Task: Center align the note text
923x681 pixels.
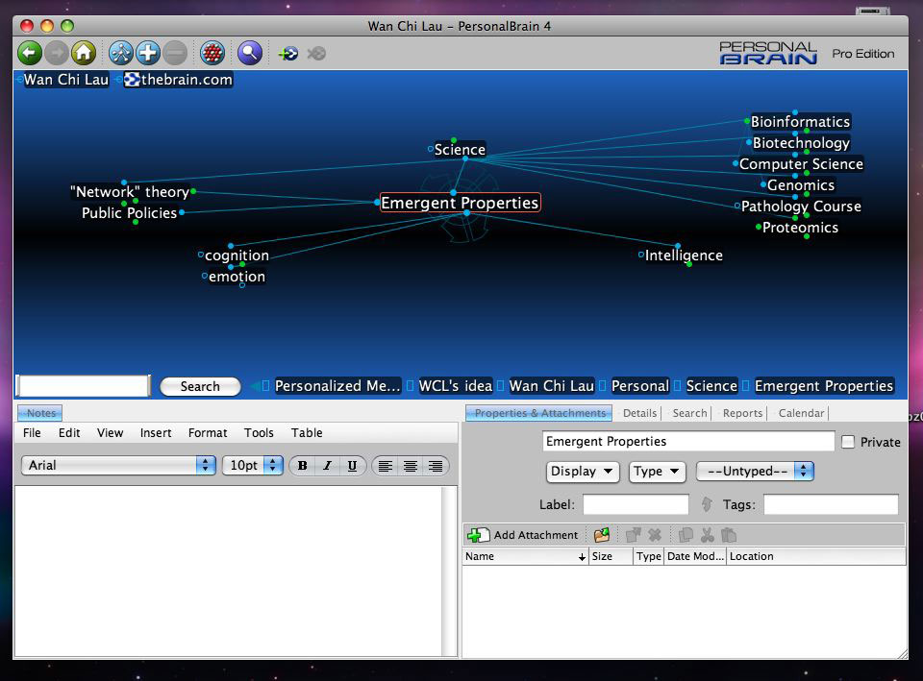Action: coord(411,466)
